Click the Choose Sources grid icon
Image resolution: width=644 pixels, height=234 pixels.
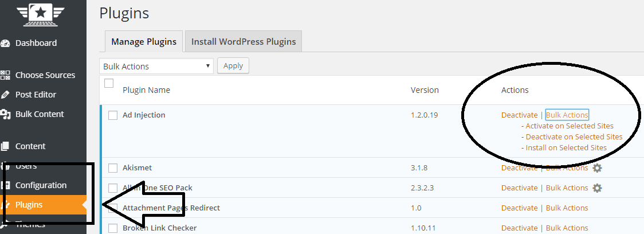[x=6, y=75]
